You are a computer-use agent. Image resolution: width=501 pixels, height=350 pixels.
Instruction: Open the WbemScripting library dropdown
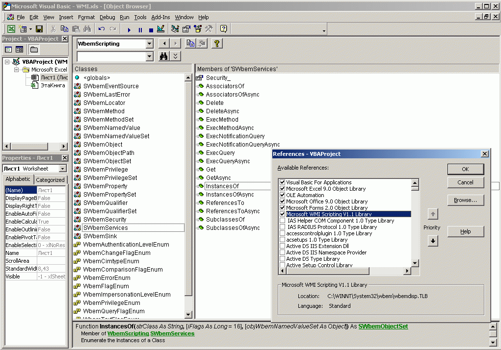click(x=150, y=44)
